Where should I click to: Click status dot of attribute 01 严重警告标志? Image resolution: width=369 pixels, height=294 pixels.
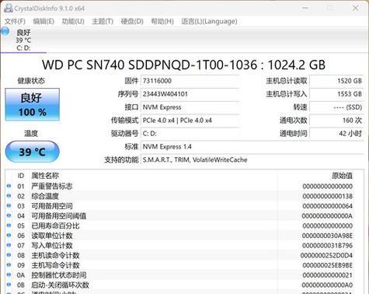pyautogui.click(x=9, y=186)
